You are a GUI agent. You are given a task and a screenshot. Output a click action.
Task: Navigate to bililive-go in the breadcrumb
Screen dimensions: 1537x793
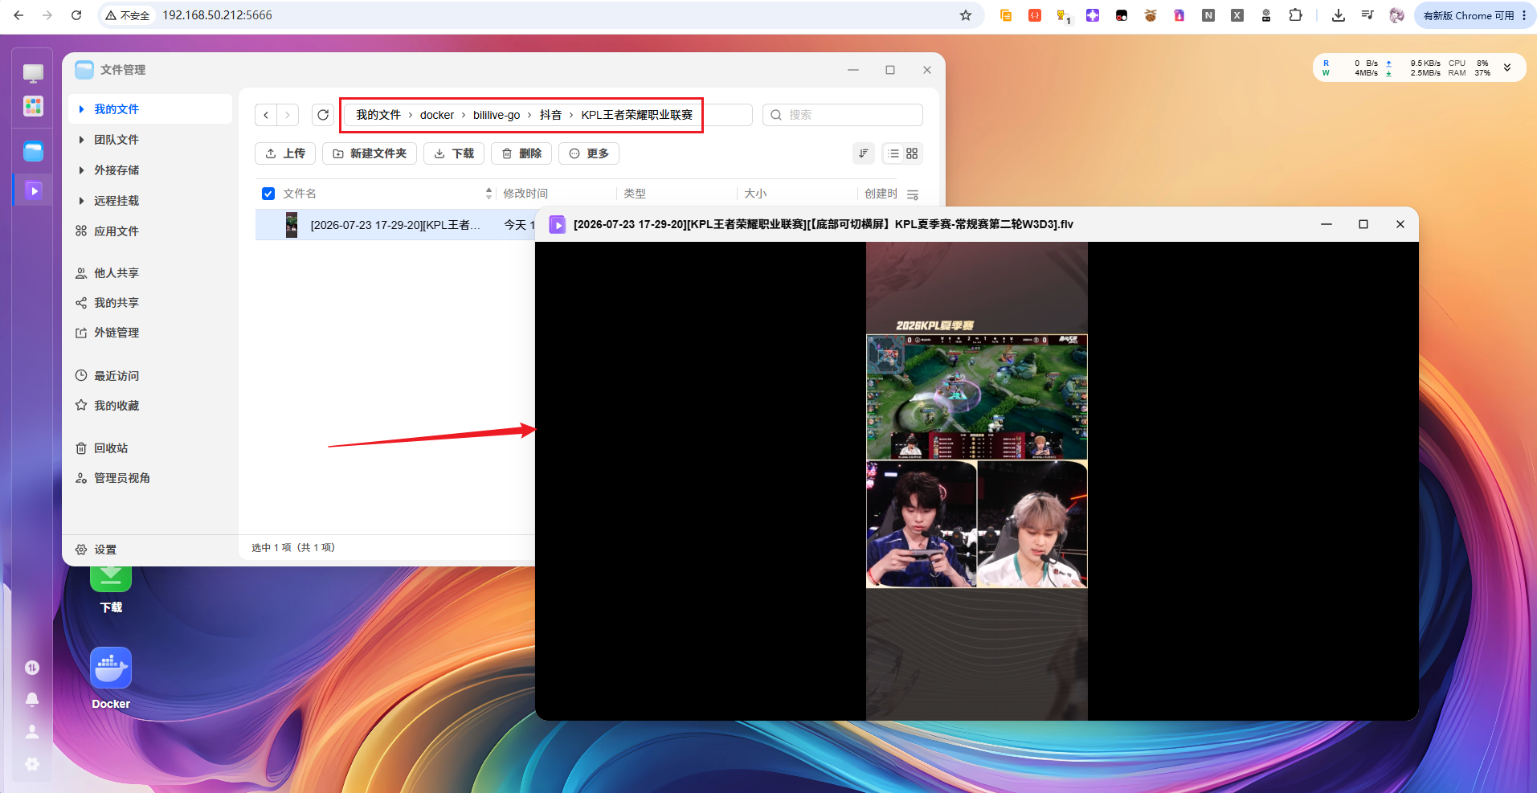tap(497, 115)
